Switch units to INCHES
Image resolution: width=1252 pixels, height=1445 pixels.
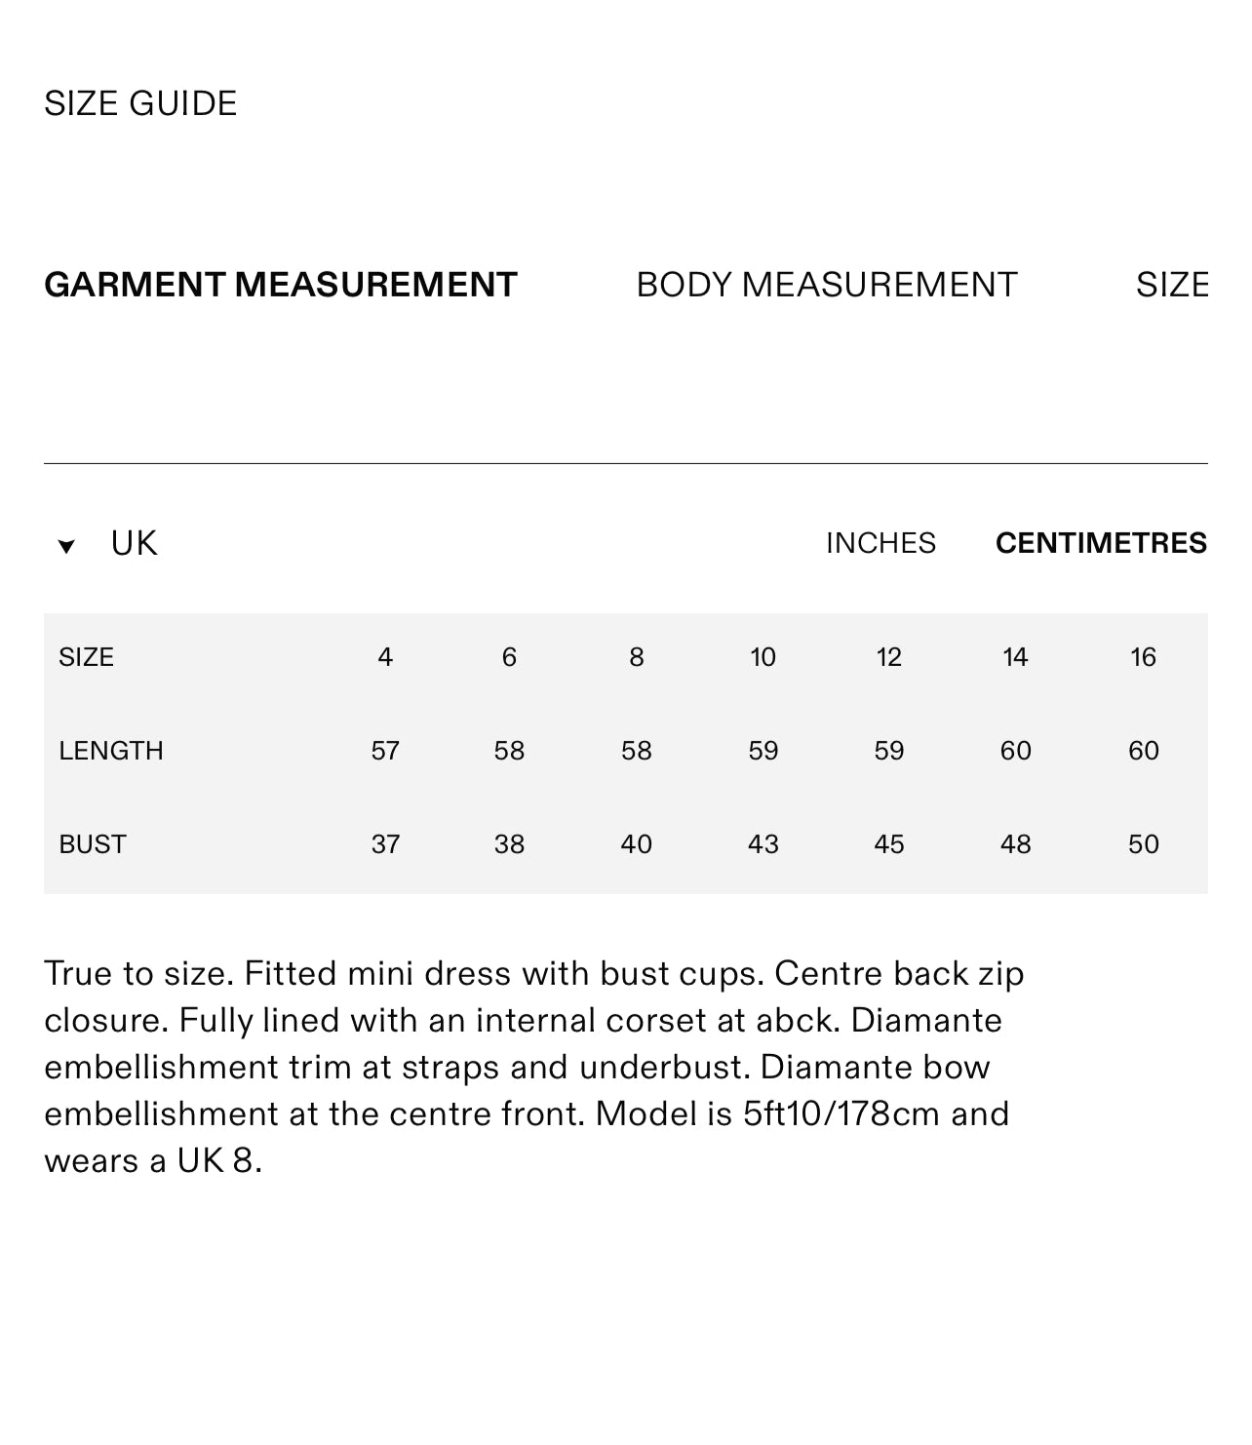tap(880, 543)
